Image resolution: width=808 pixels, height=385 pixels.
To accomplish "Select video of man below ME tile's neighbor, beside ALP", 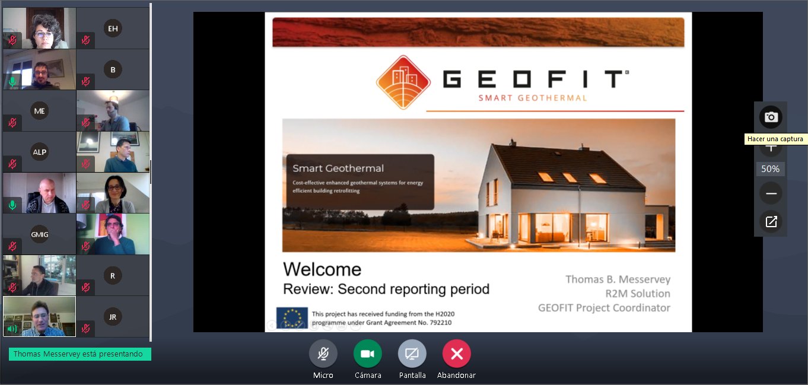I will coord(113,152).
